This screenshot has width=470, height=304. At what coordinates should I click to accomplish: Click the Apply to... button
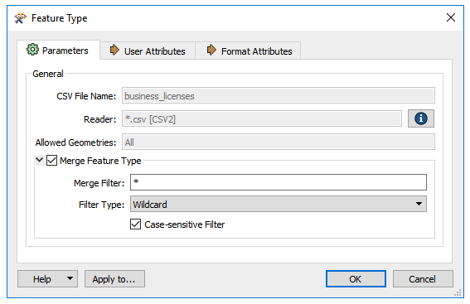coord(114,279)
